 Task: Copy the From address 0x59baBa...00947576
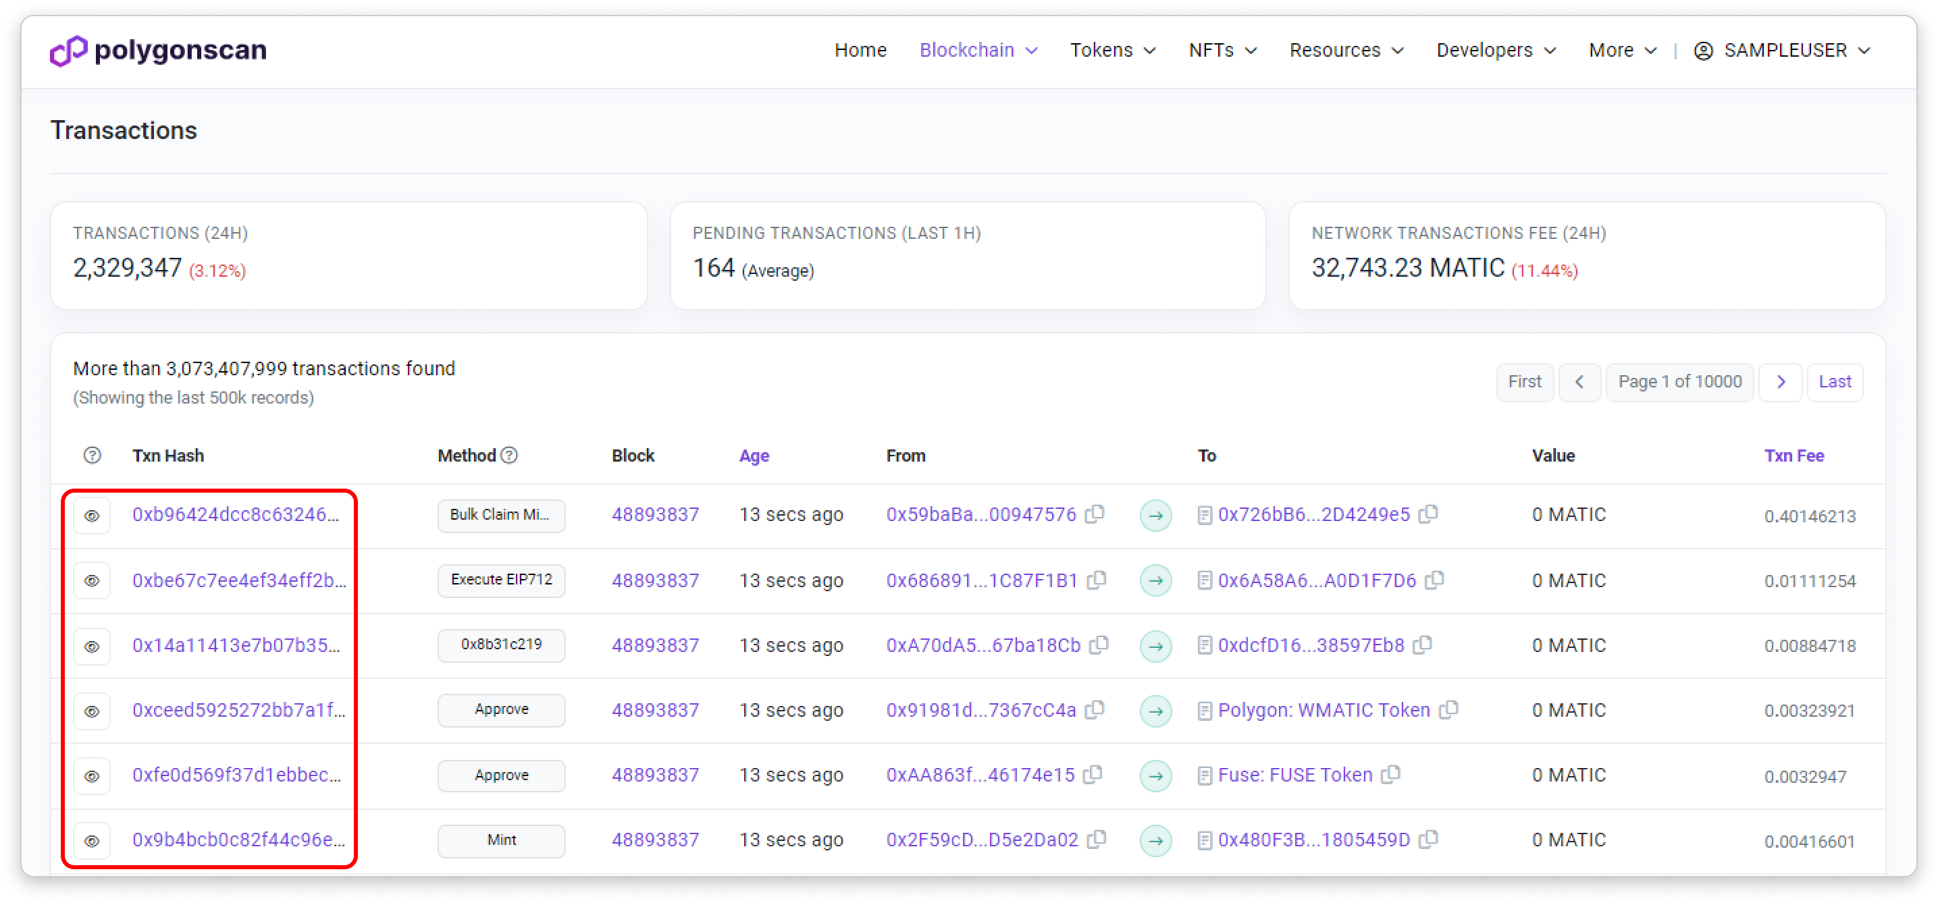[1095, 514]
